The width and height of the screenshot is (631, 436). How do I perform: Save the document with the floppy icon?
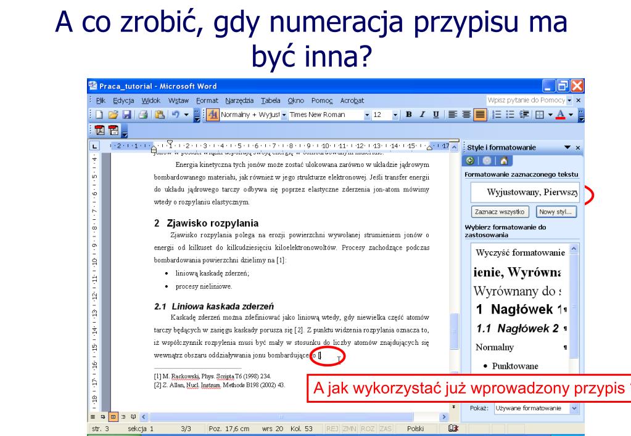click(127, 115)
